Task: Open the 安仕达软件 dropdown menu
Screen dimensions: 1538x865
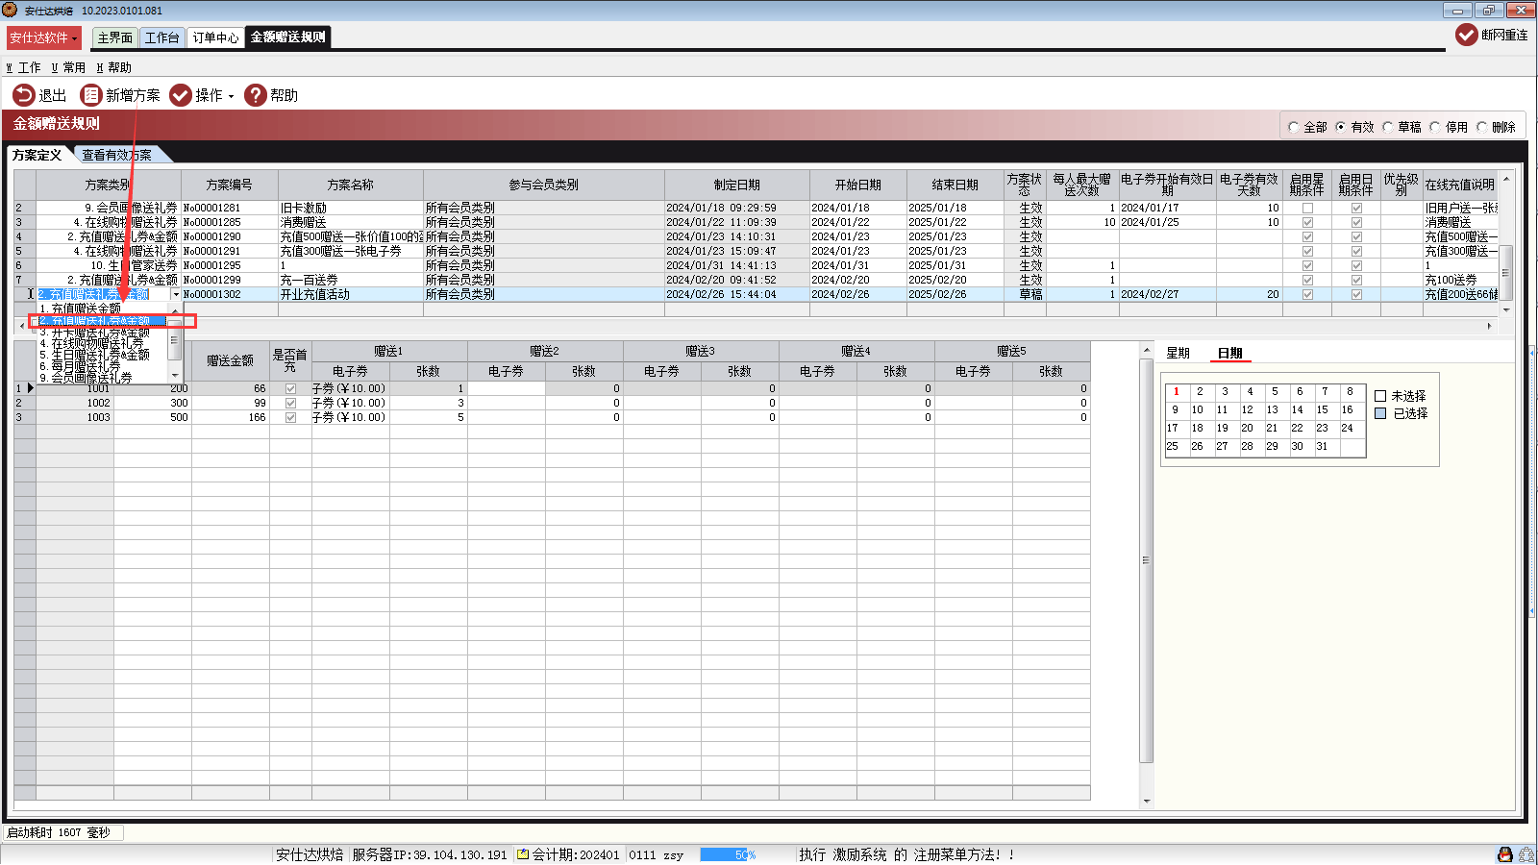Action: [44, 37]
